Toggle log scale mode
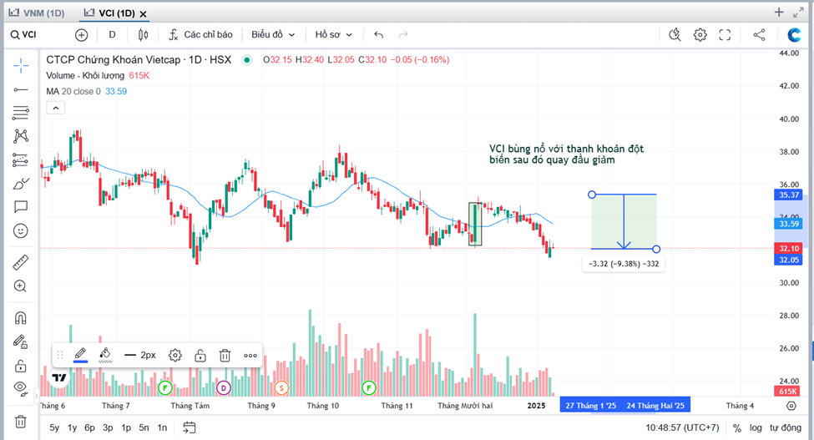The image size is (814, 440). (x=756, y=427)
